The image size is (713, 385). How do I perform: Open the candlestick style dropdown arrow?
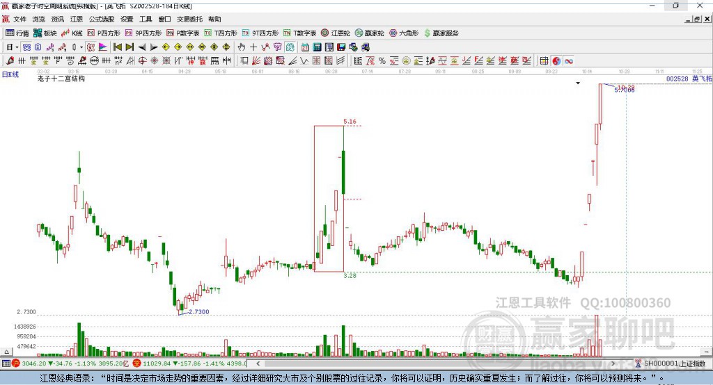click(x=81, y=47)
